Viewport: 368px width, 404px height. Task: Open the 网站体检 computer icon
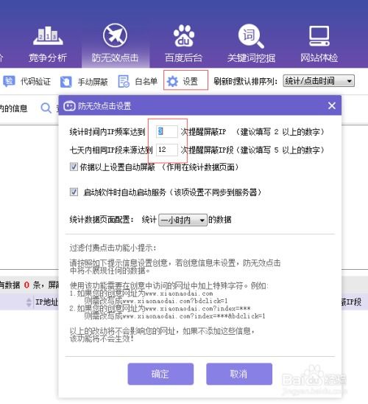point(319,36)
